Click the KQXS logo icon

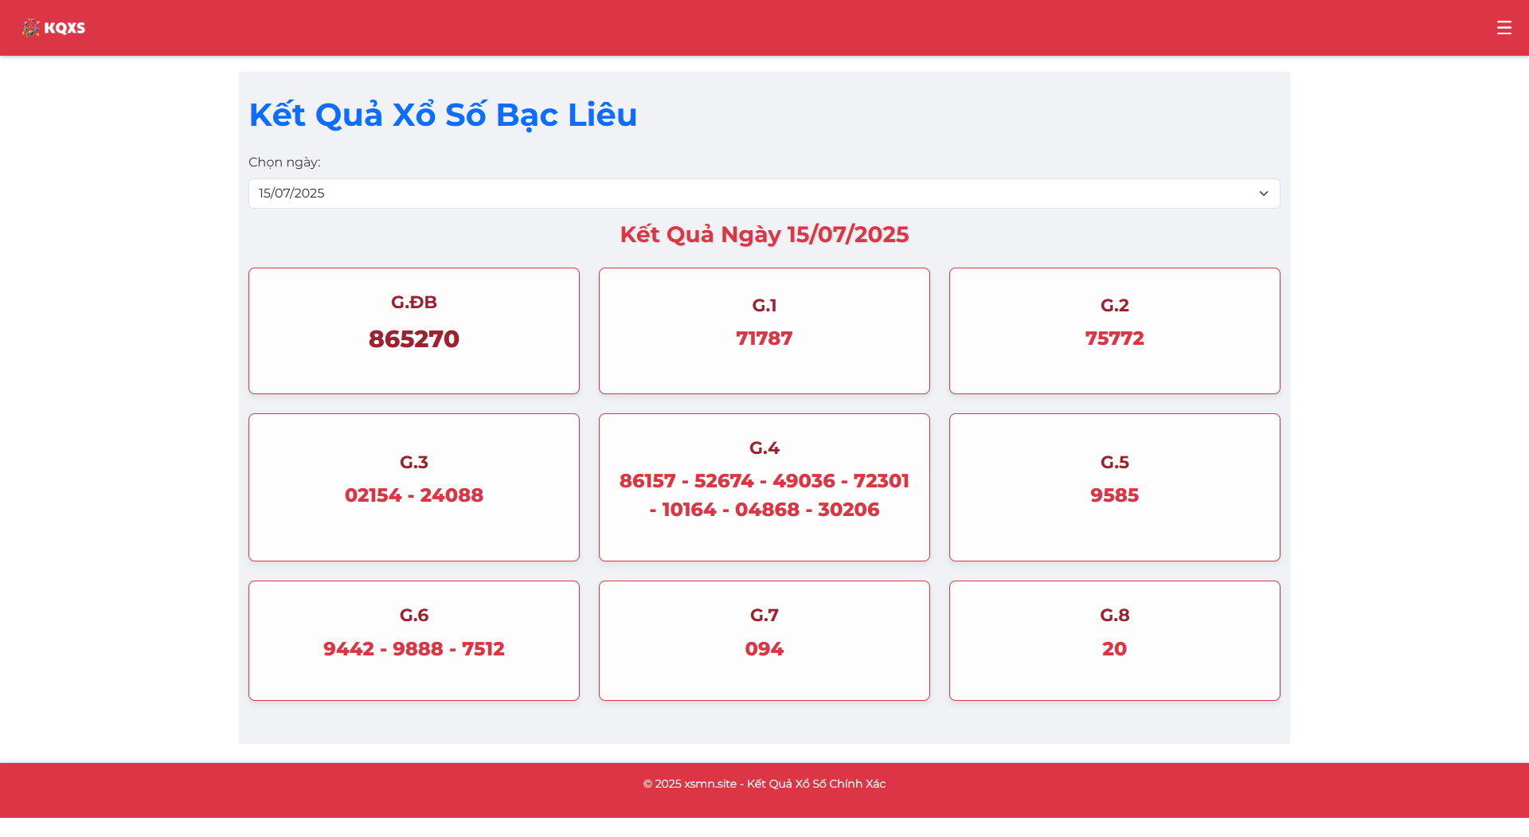pyautogui.click(x=31, y=28)
